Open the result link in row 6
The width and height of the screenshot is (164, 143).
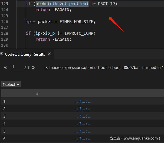(x=83, y=139)
